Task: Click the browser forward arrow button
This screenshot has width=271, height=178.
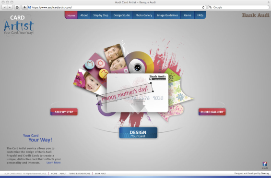Action: tap(10, 7)
